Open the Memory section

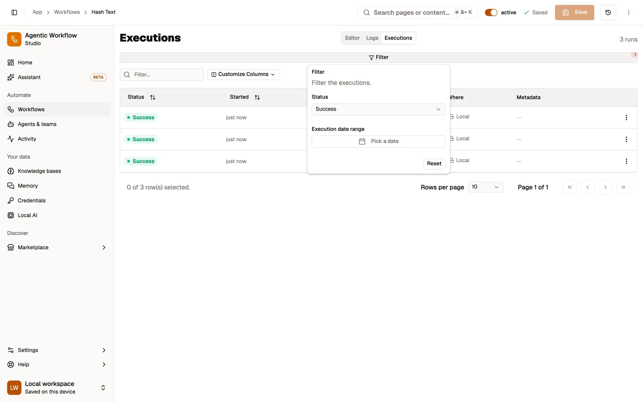pos(57,186)
